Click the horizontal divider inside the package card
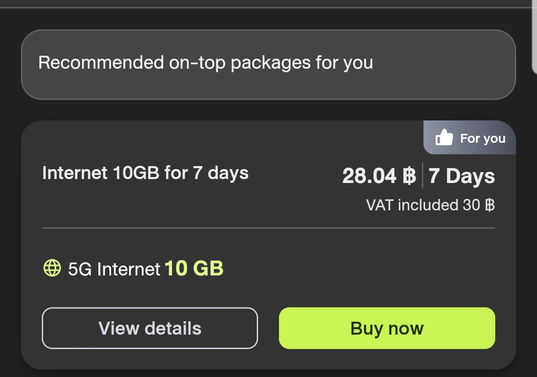This screenshot has width=537, height=377. [268, 228]
